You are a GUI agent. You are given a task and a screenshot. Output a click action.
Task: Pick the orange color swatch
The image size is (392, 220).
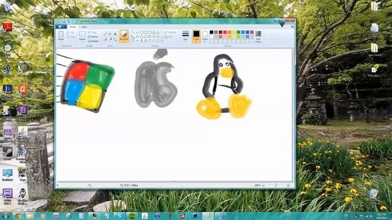pos(230,32)
